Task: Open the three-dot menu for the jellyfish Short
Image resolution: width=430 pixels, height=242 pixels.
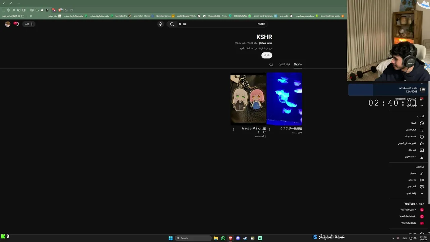Action: [x=269, y=130]
